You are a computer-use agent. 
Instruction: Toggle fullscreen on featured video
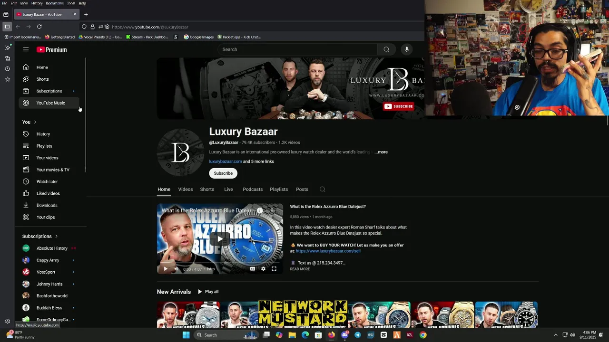(x=274, y=269)
